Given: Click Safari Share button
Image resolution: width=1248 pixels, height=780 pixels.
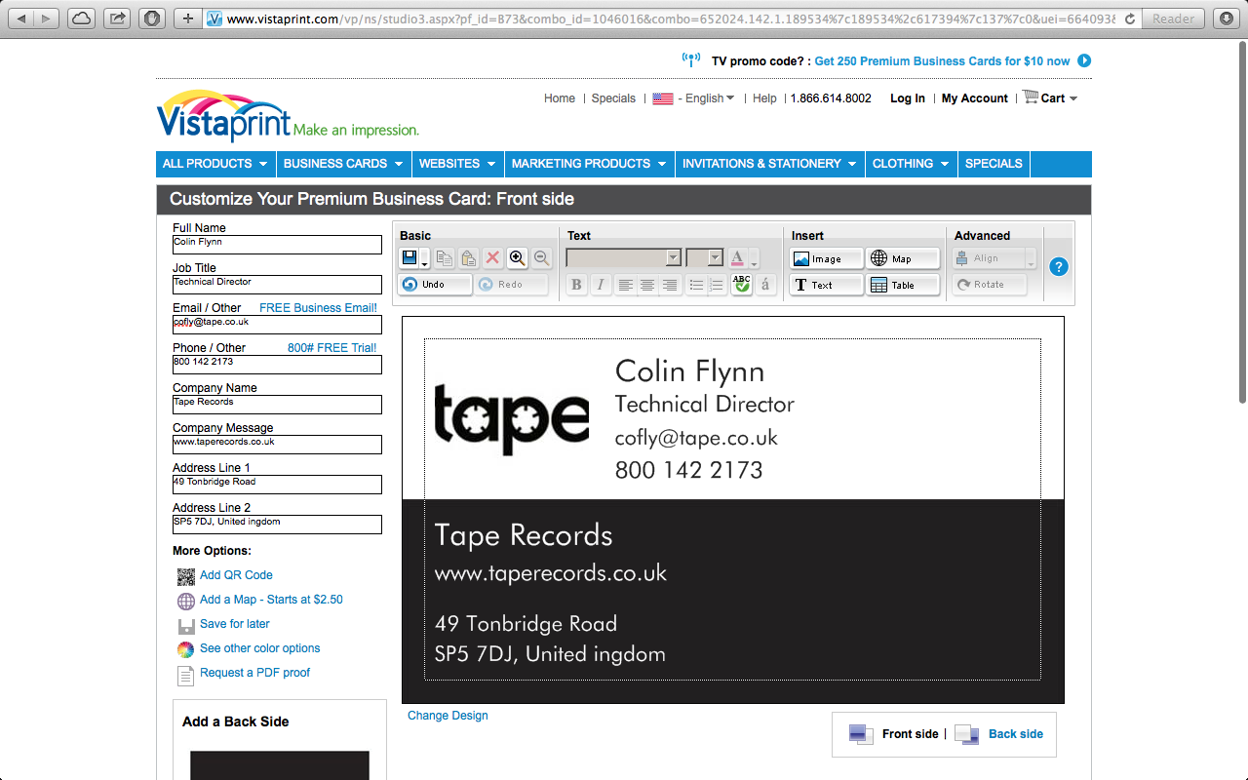Looking at the screenshot, I should tap(117, 19).
